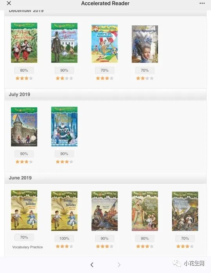Click the Vocabulary Practice label
This screenshot has width=211, height=273.
point(27,247)
